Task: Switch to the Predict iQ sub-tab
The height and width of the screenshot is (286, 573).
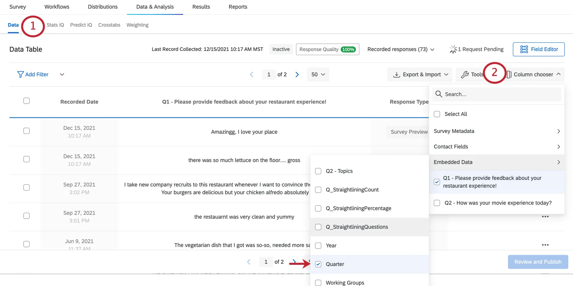Action: (x=81, y=25)
